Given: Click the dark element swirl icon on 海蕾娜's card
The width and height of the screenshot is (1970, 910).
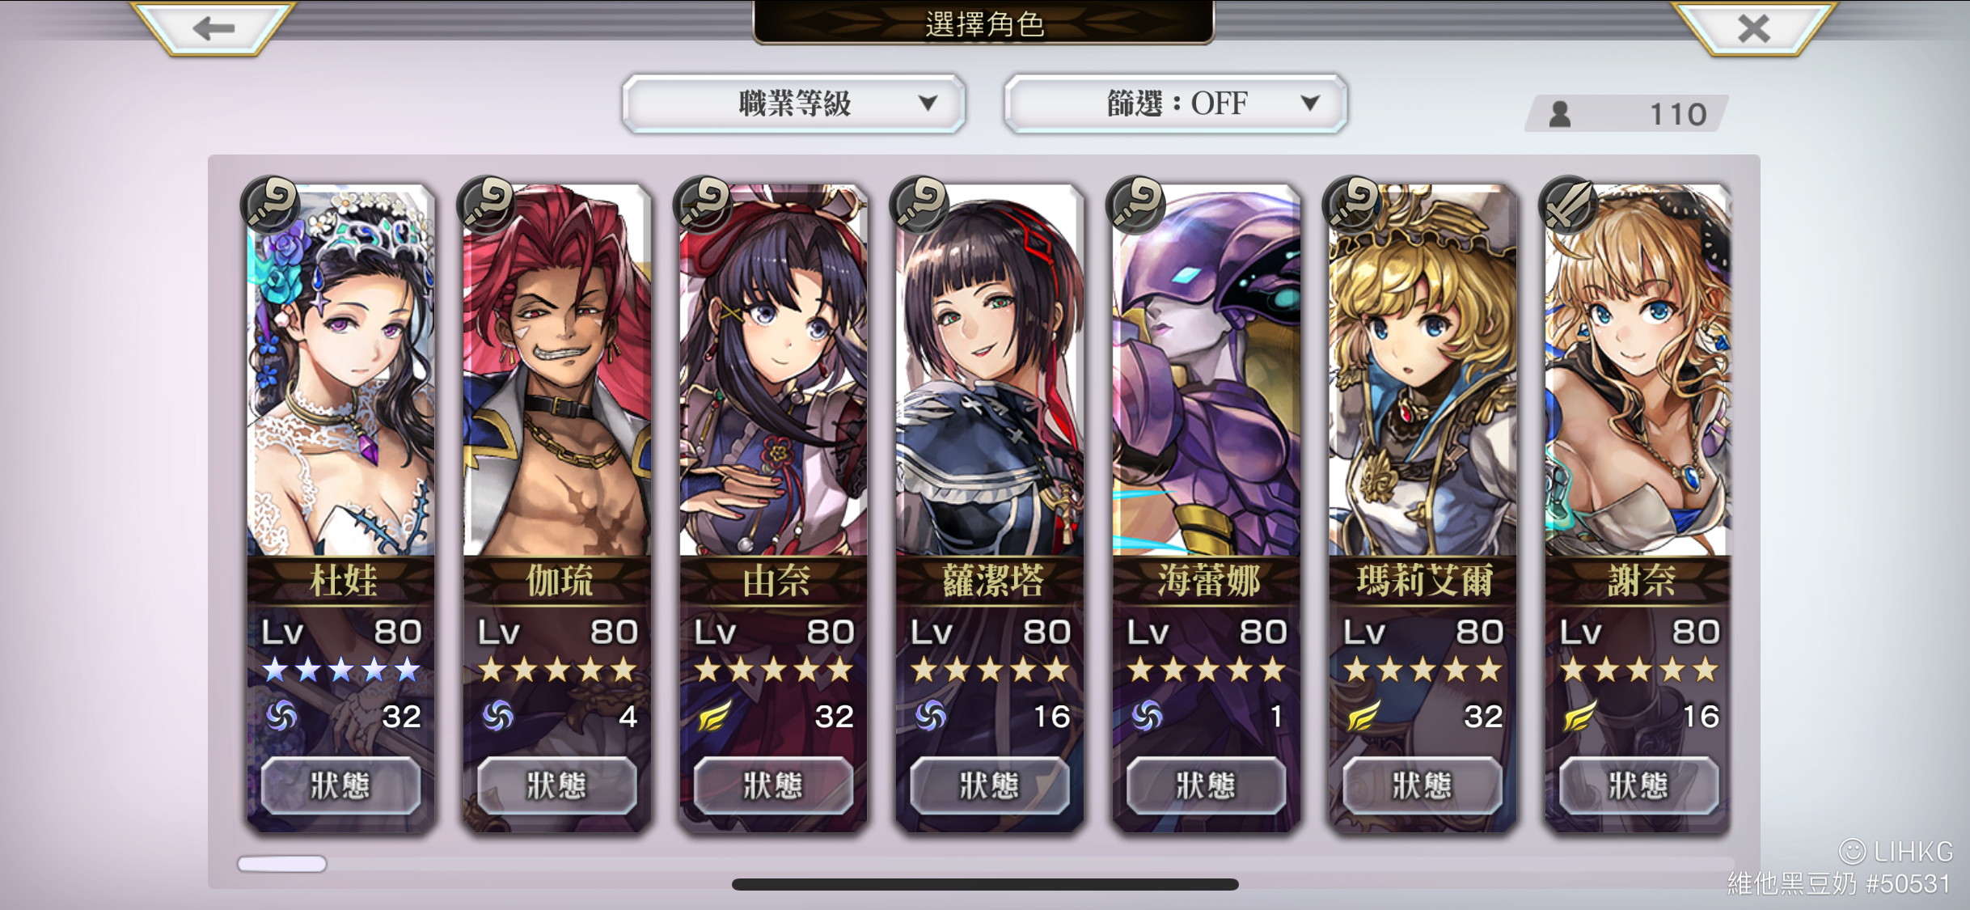Looking at the screenshot, I should tap(1147, 716).
